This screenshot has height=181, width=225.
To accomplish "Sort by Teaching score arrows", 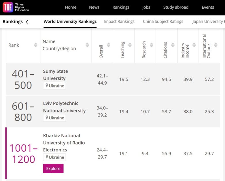I will click(130, 45).
